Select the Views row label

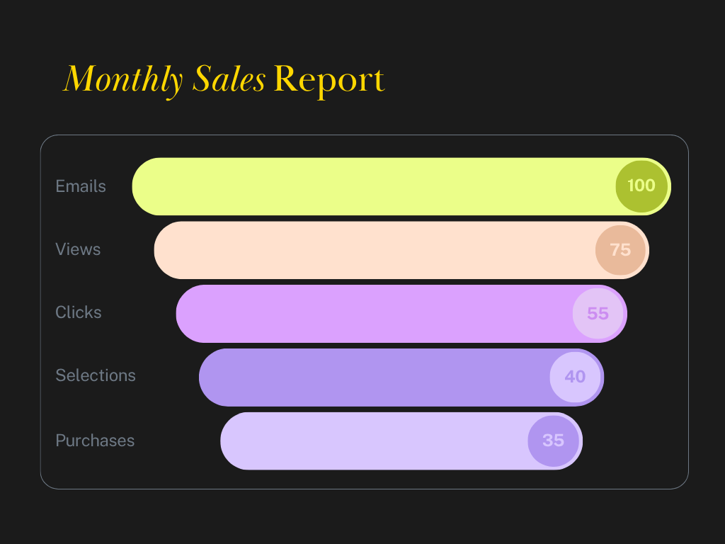click(78, 249)
